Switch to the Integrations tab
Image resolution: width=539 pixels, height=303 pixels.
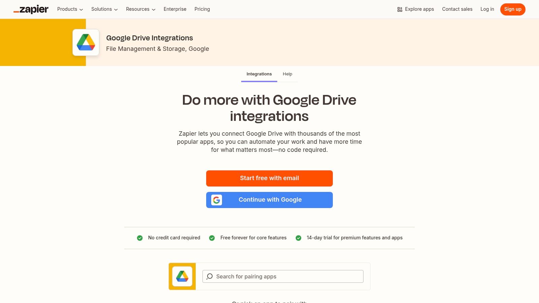click(259, 74)
